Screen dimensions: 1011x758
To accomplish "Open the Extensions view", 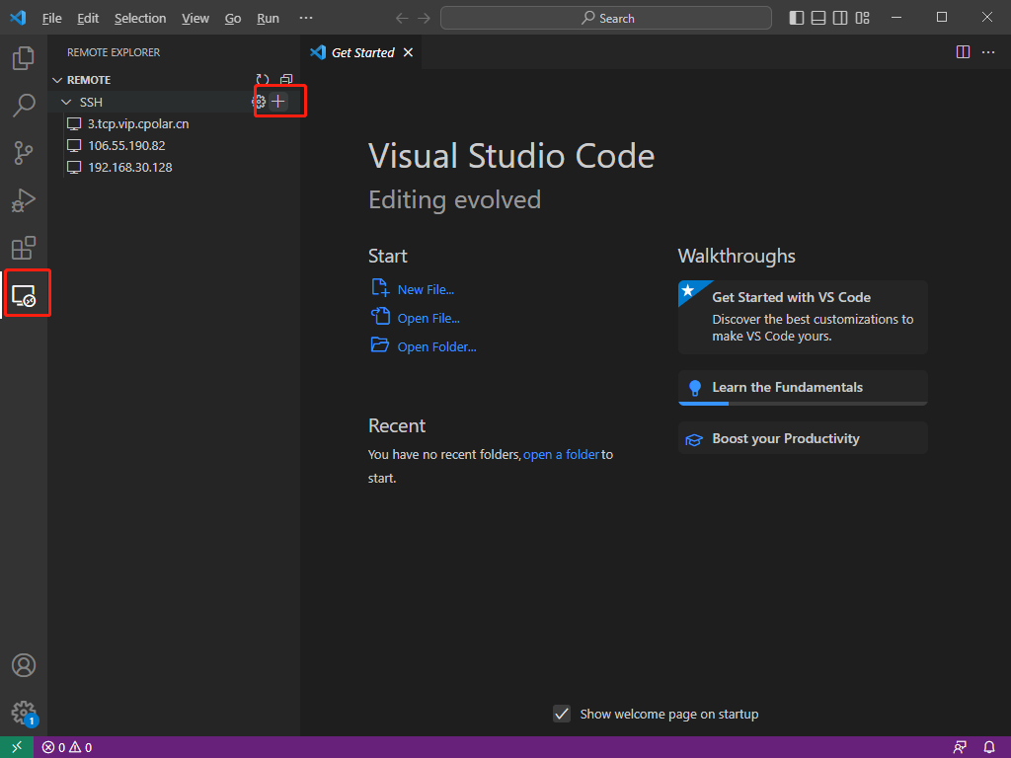I will (x=24, y=248).
